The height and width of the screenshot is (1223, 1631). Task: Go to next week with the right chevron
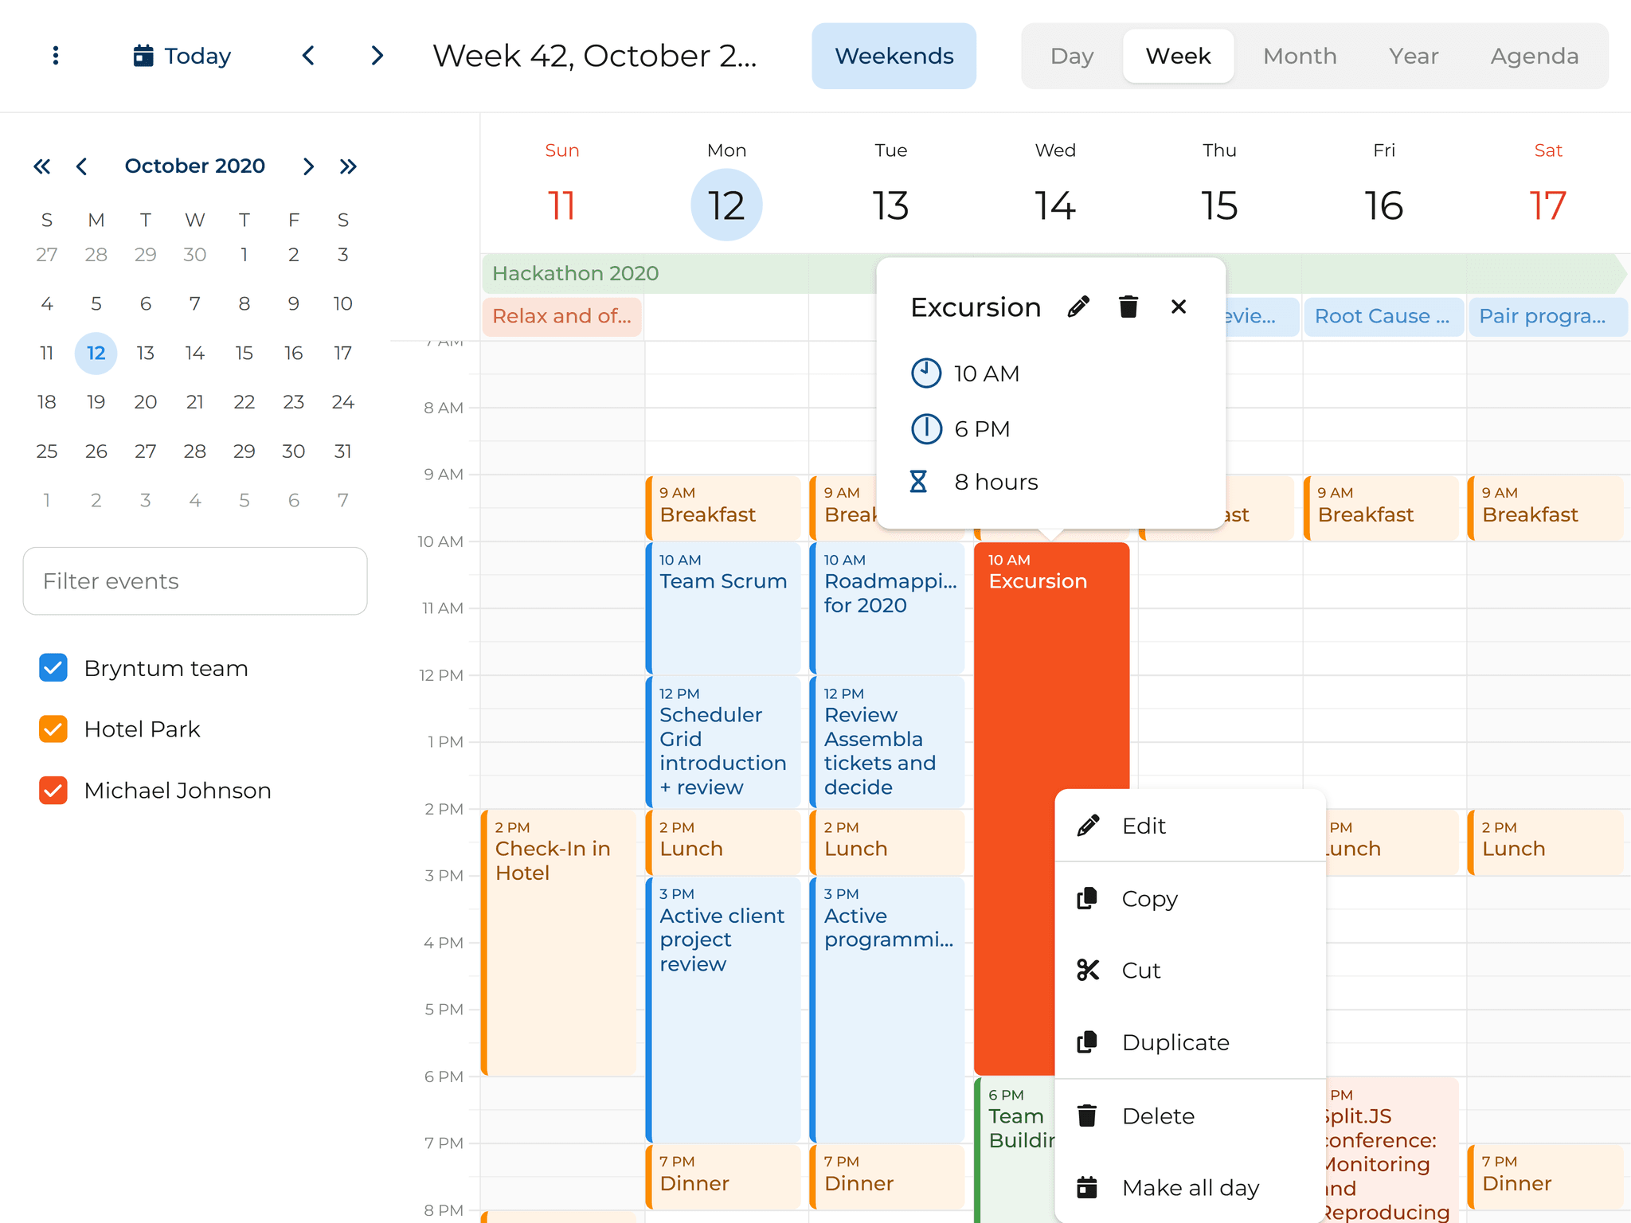[x=376, y=55]
